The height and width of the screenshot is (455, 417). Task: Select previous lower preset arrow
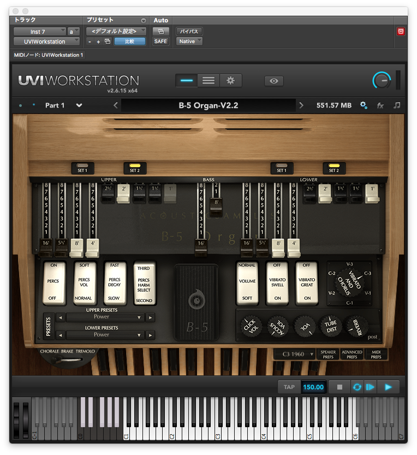tap(61, 335)
